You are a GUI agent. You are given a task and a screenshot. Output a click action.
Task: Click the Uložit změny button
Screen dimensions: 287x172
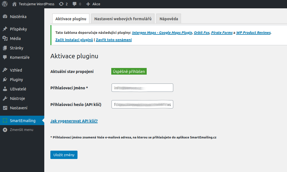[x=64, y=155]
